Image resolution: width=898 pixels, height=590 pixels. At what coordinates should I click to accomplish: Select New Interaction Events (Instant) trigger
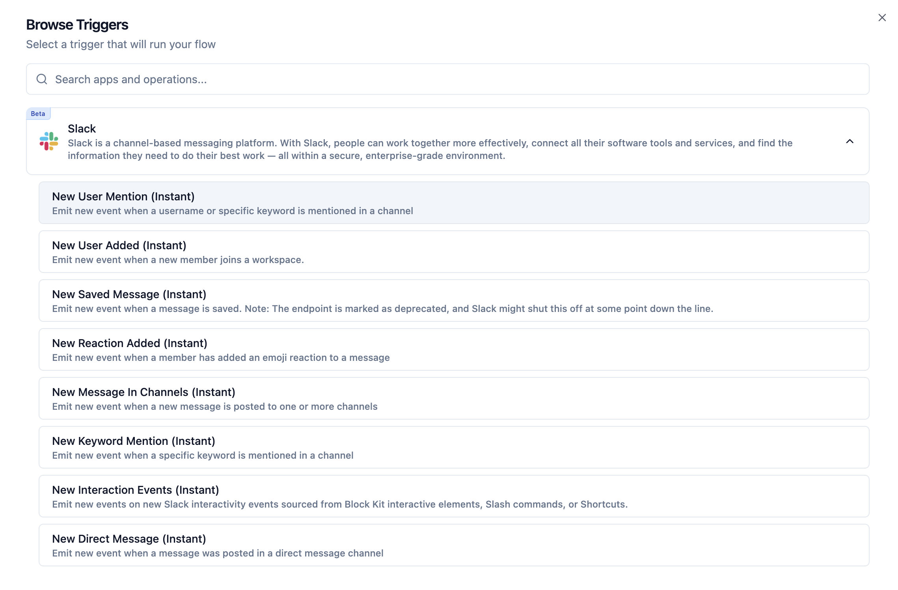(x=135, y=490)
